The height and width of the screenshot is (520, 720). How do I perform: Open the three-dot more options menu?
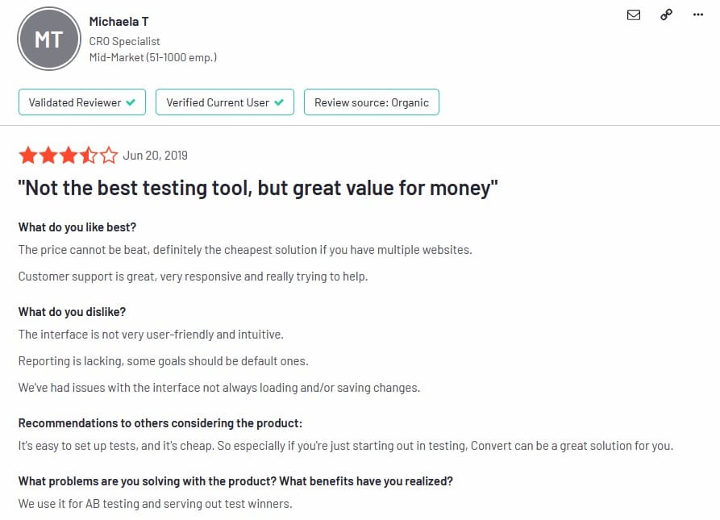tap(699, 15)
